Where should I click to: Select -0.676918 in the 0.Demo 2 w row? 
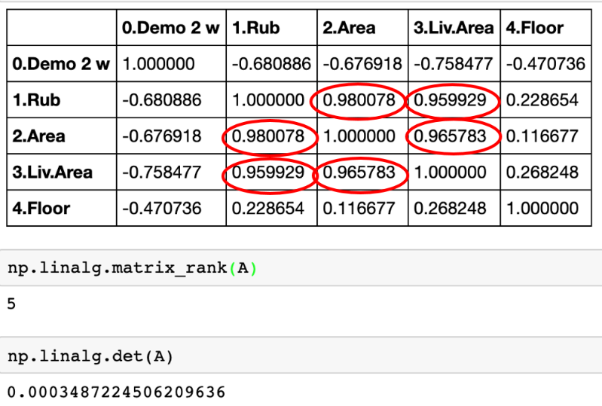[362, 64]
